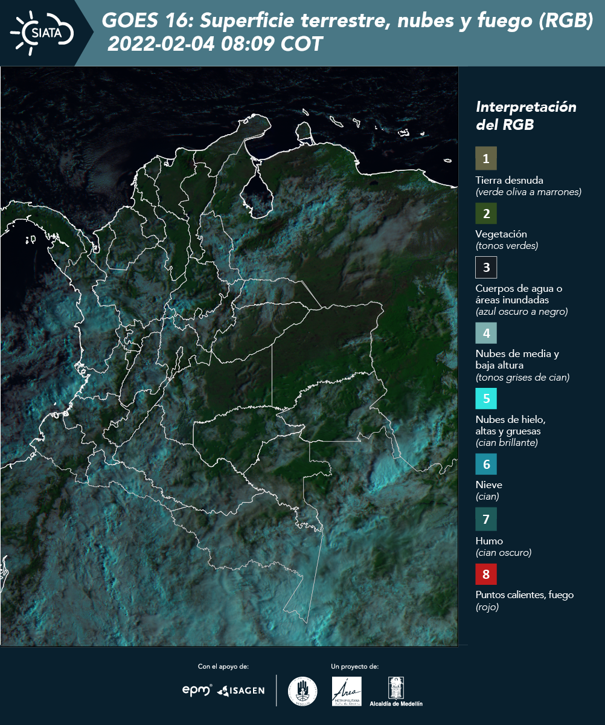The height and width of the screenshot is (725, 605).
Task: Select legend swatch 2 for vegetation
Action: click(x=486, y=213)
